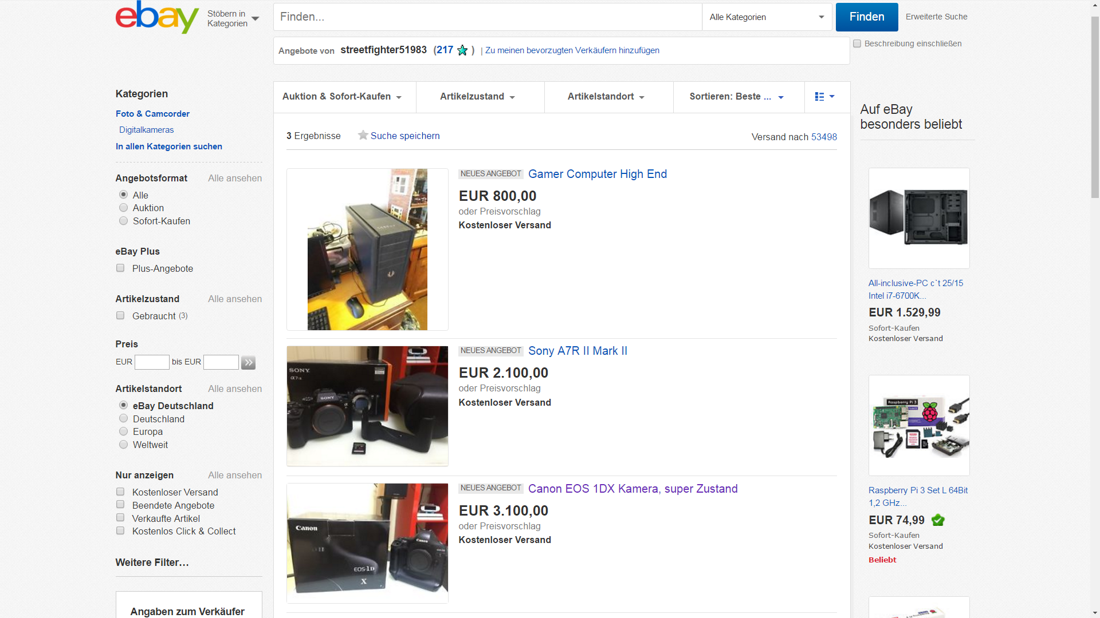Click the Canon EOS-1D X thumbnail image

coord(367,543)
